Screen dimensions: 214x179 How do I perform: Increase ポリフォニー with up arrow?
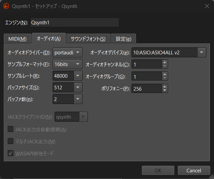(165, 86)
